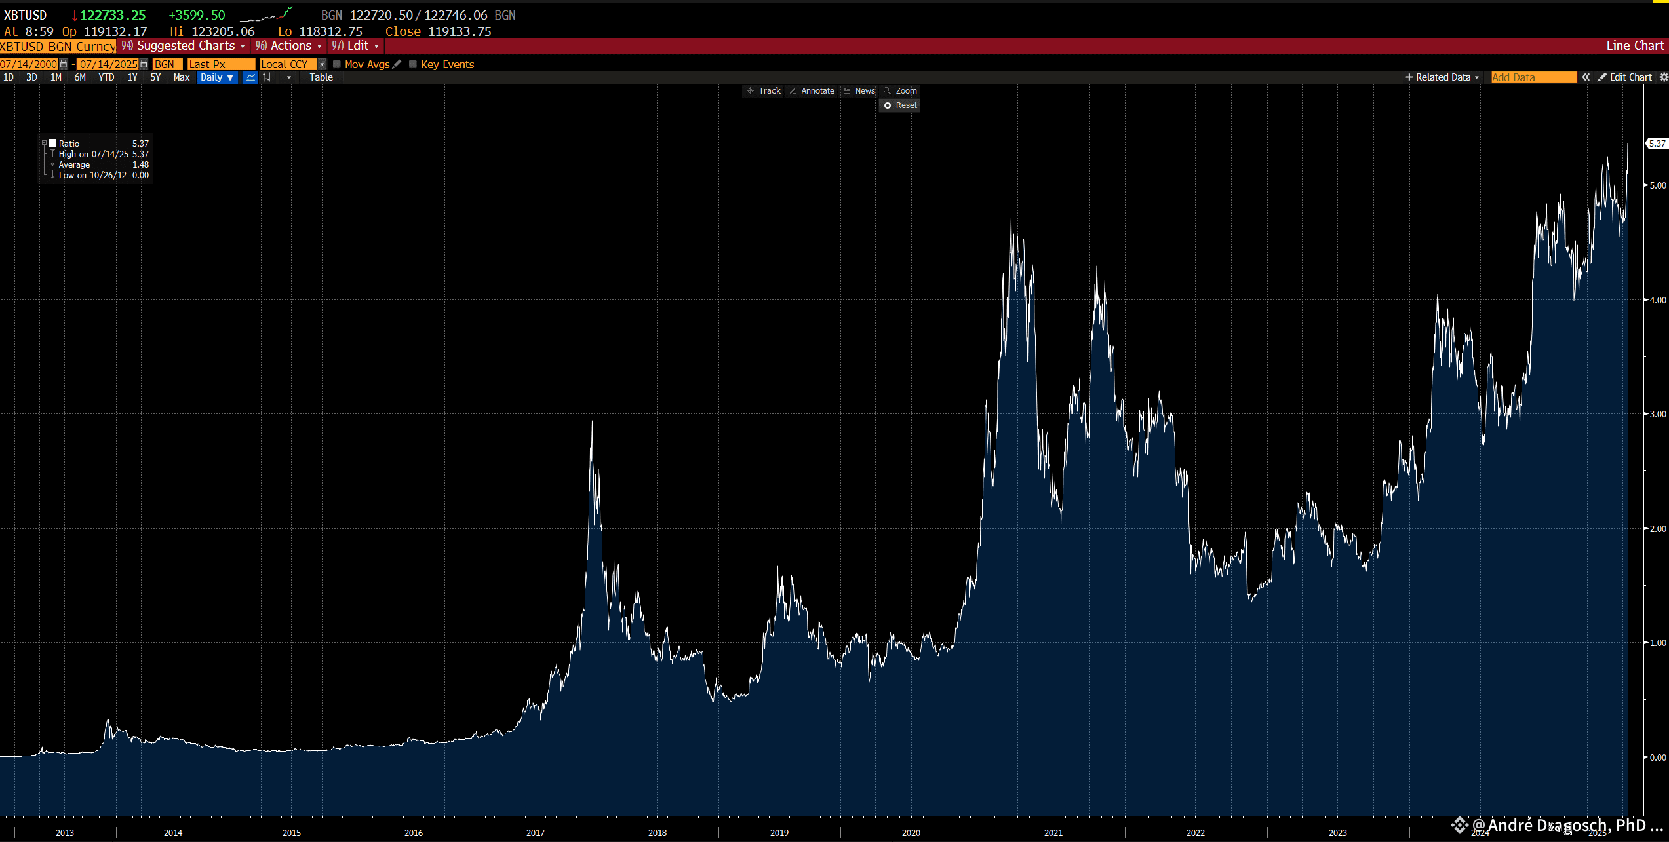Collapse panel with double chevron icon
Image resolution: width=1669 pixels, height=842 pixels.
(1586, 77)
